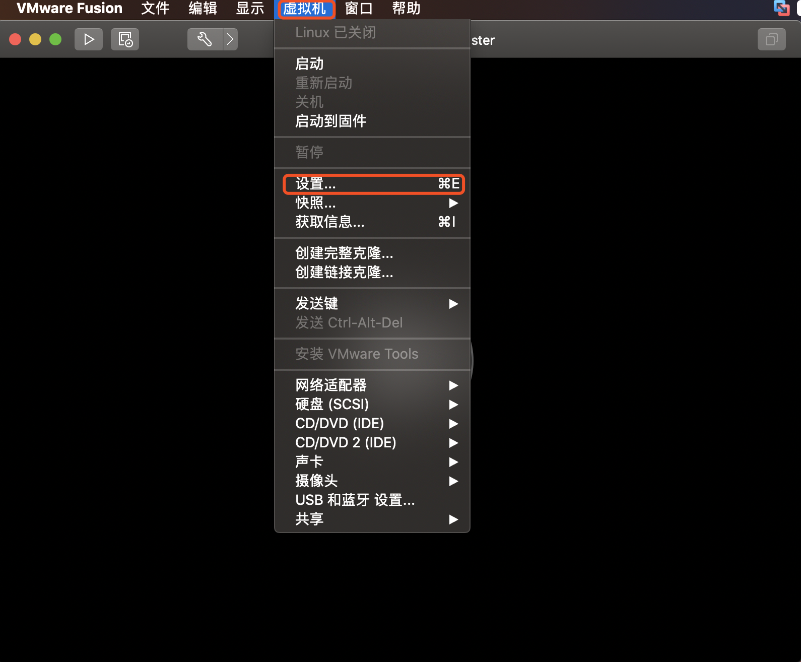801x662 pixels.
Task: Open settings via the wrench toolbar icon
Action: pos(205,39)
